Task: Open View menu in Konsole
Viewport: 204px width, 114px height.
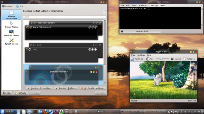Action: [134, 5]
